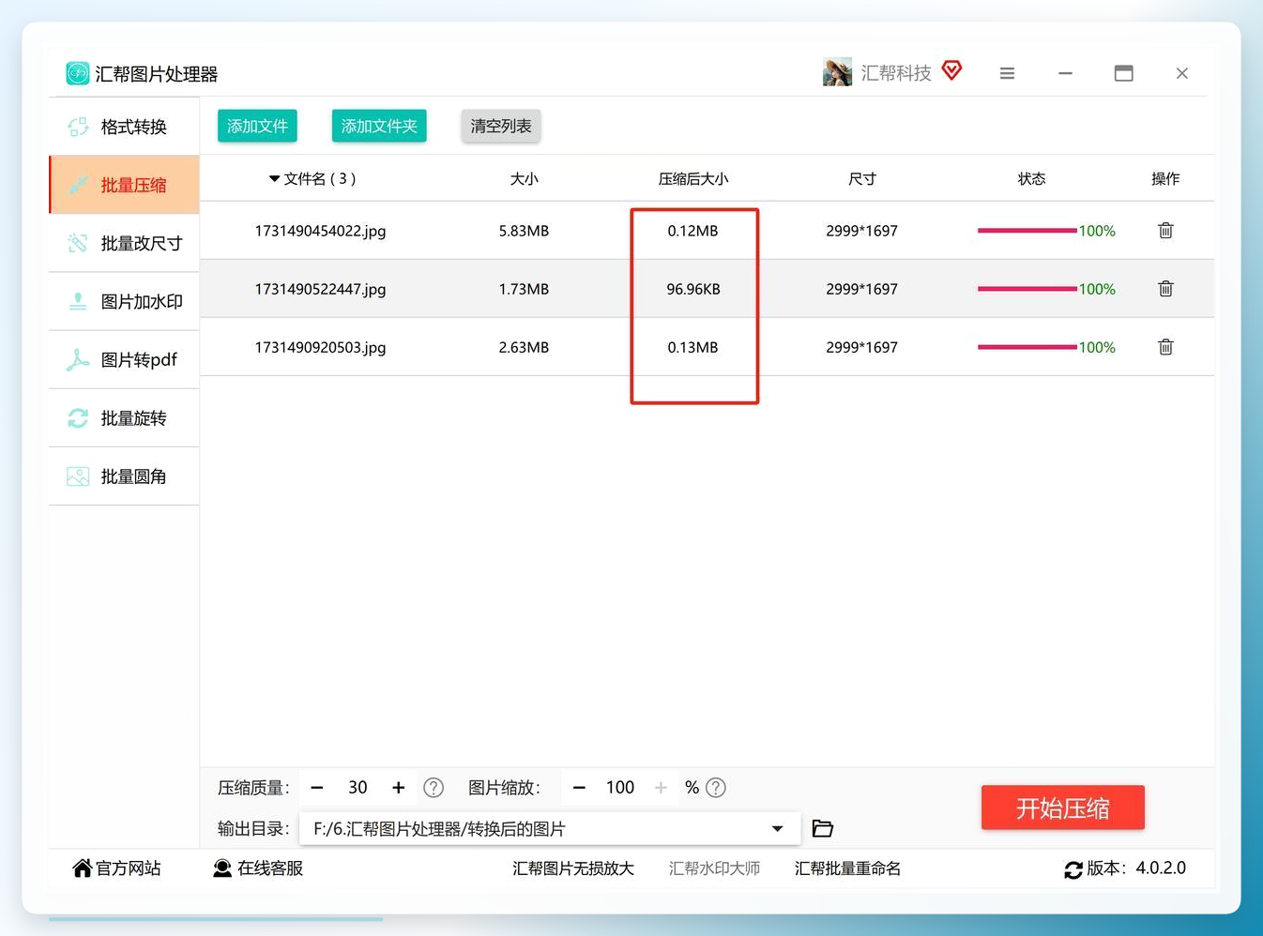This screenshot has width=1263, height=936.
Task: Click the 添加文件夹 button
Action: pos(379,126)
